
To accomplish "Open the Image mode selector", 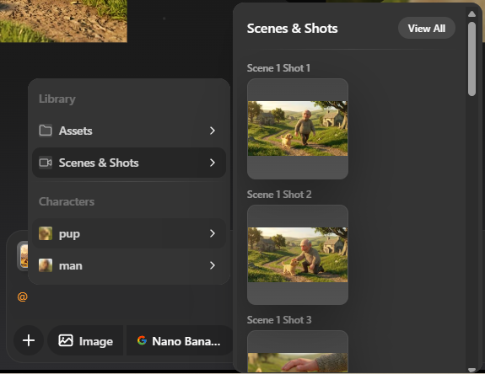I will coord(86,341).
